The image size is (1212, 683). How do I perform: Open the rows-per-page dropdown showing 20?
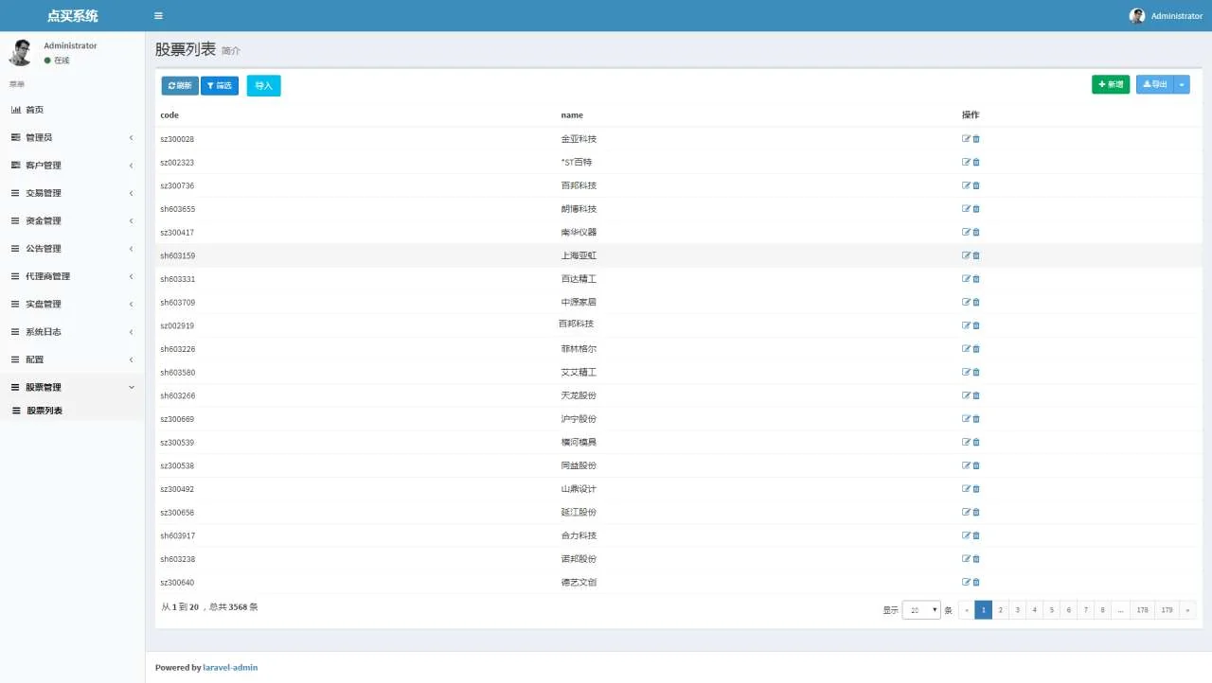pyautogui.click(x=920, y=610)
